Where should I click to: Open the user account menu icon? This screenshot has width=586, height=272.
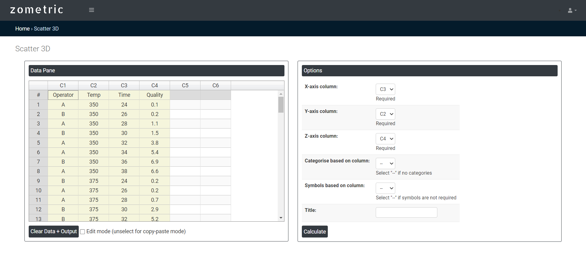[x=572, y=10]
